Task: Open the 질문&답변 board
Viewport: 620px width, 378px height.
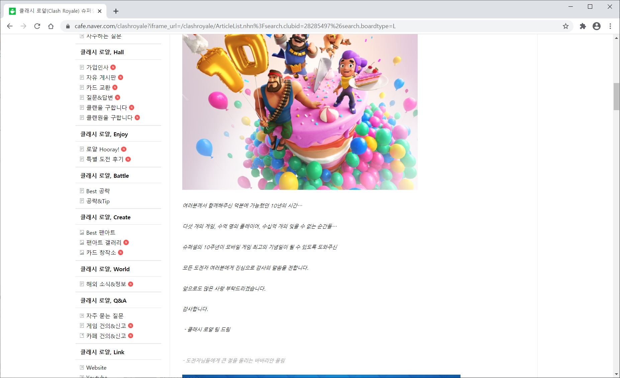Action: 100,97
